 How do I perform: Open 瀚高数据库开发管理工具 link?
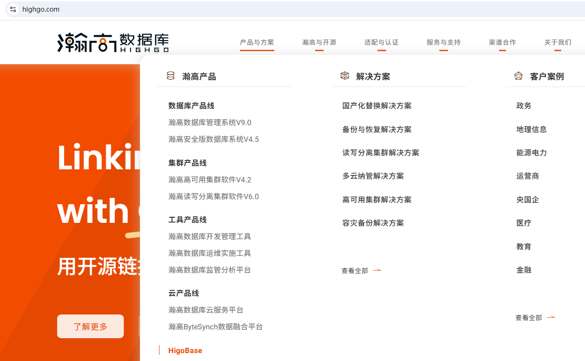point(210,236)
